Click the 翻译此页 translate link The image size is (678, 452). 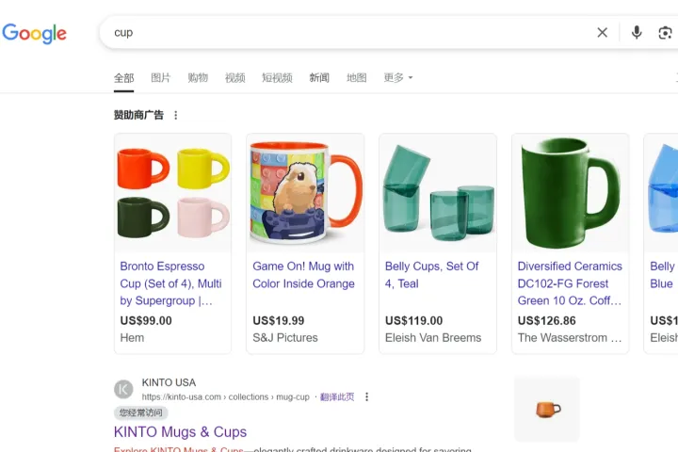[x=337, y=396]
